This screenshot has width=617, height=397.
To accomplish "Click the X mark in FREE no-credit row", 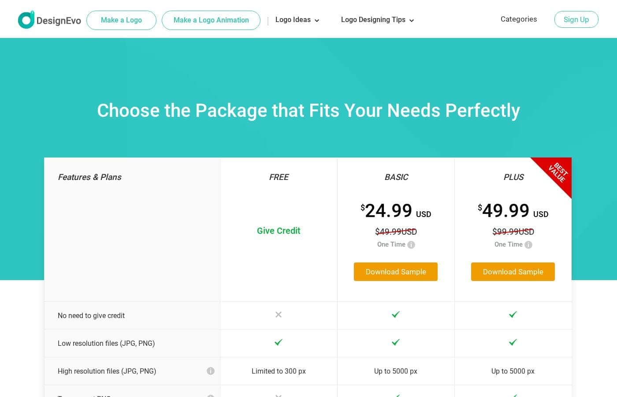I will [x=279, y=315].
